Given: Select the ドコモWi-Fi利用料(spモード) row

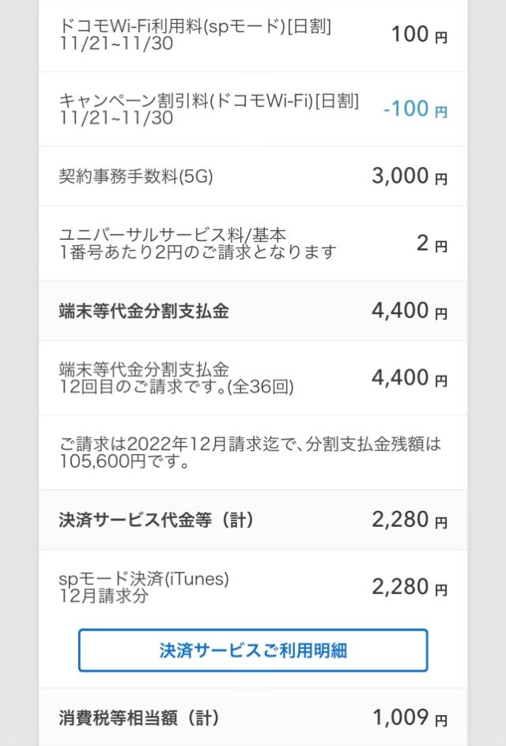Looking at the screenshot, I should [253, 36].
